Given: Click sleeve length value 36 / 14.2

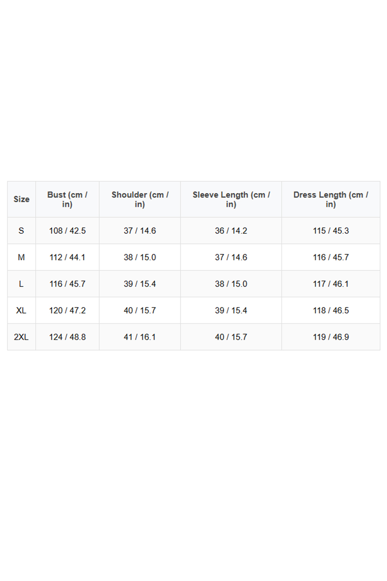Looking at the screenshot, I should (231, 231).
